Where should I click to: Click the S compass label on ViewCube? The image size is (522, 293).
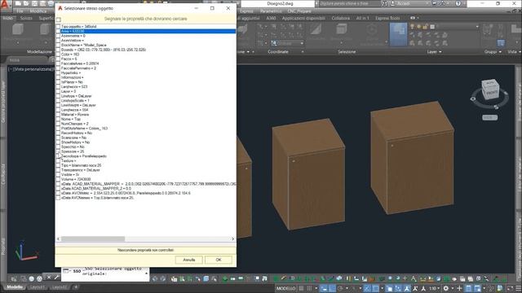pyautogui.click(x=496, y=107)
